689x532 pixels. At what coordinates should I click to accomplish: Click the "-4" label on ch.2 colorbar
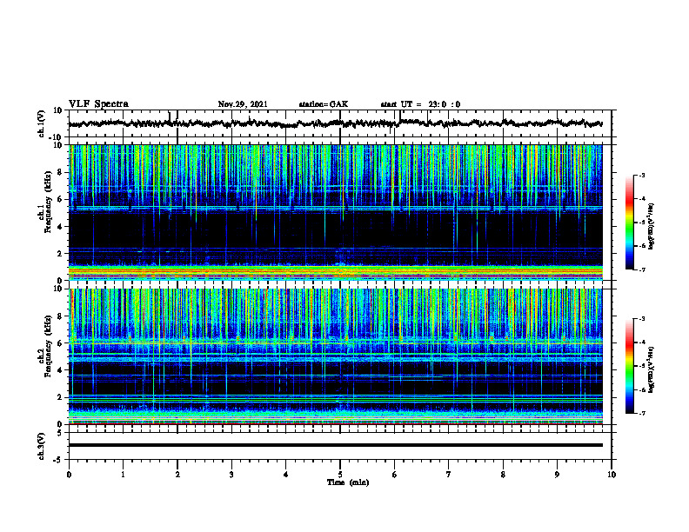pyautogui.click(x=641, y=342)
